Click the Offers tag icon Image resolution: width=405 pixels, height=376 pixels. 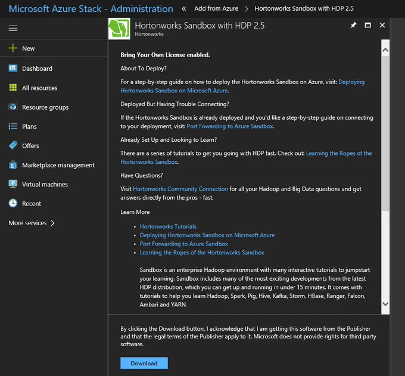coord(13,145)
